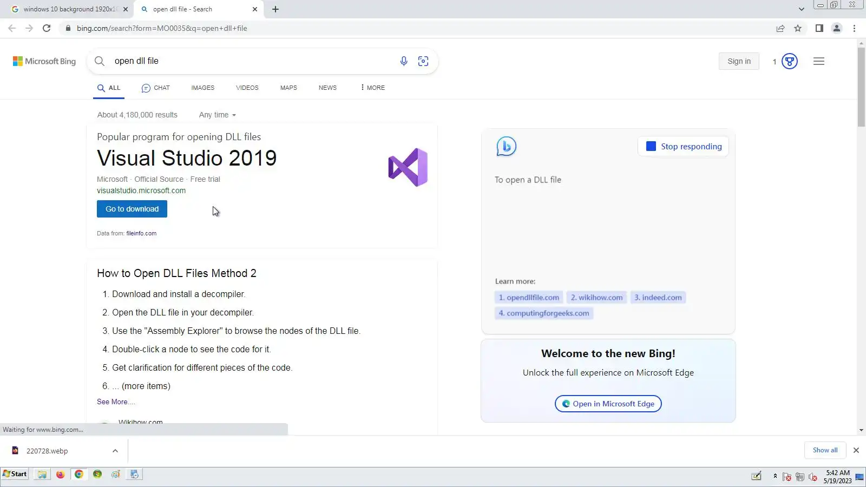Click the Go to download button
866x487 pixels.
click(132, 209)
